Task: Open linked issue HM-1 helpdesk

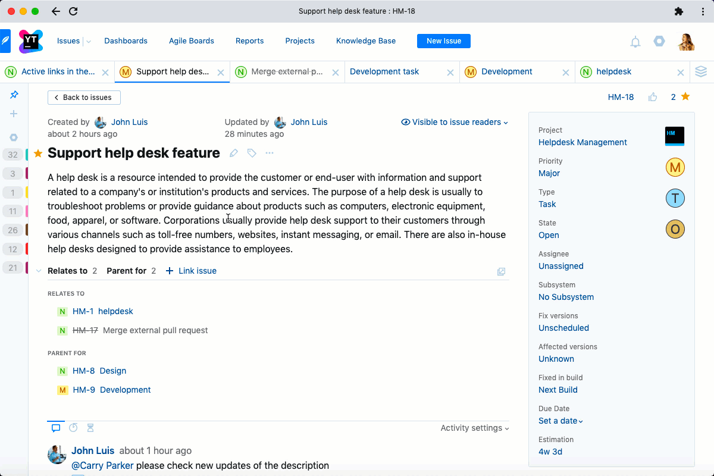Action: pyautogui.click(x=103, y=311)
